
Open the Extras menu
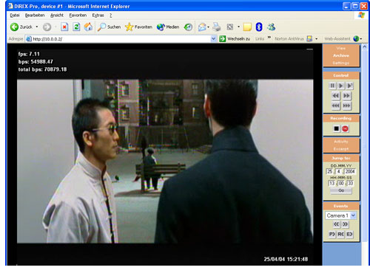[x=98, y=15]
